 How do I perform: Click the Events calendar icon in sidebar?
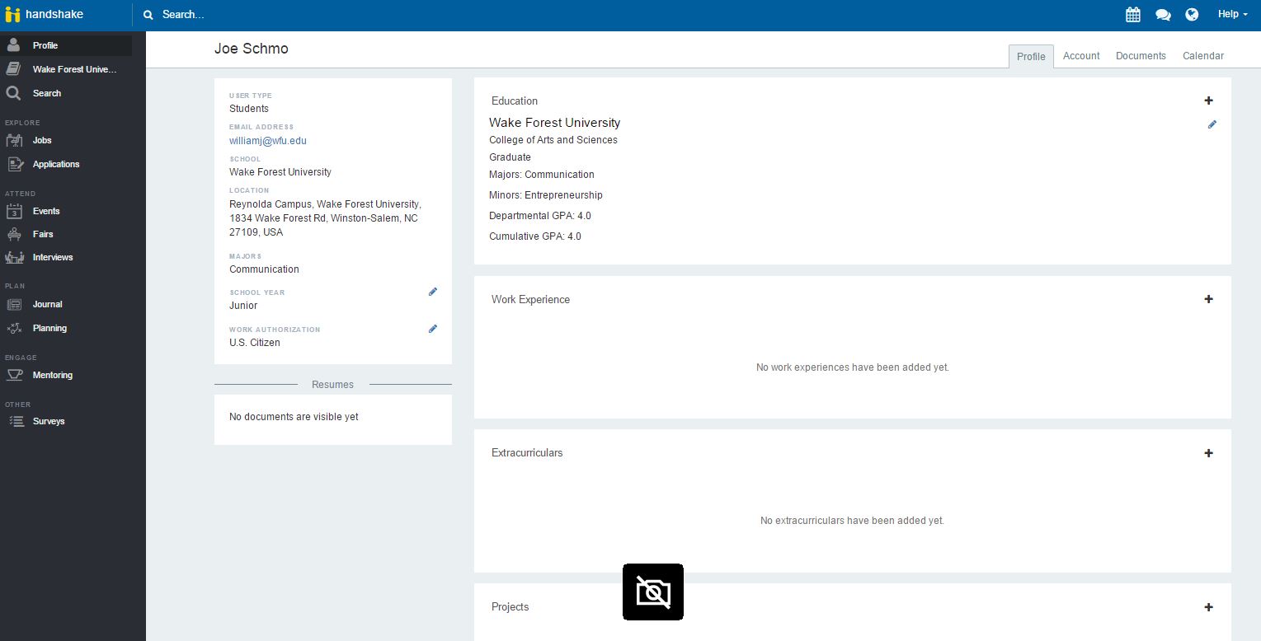click(15, 211)
